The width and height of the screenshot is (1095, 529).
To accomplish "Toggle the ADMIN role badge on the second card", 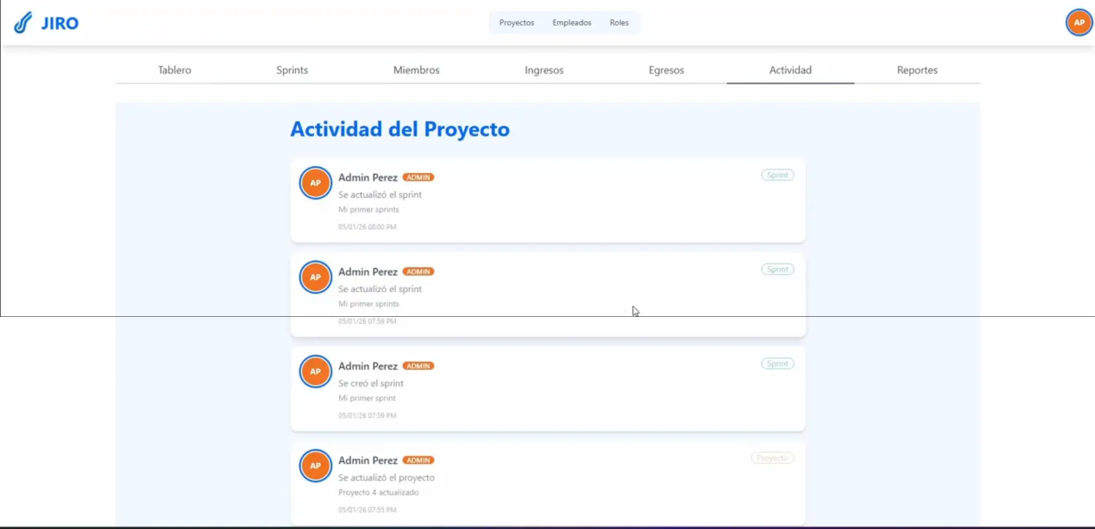I will point(419,271).
